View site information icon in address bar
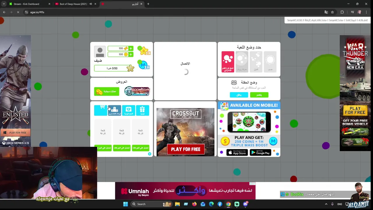 (x=26, y=12)
